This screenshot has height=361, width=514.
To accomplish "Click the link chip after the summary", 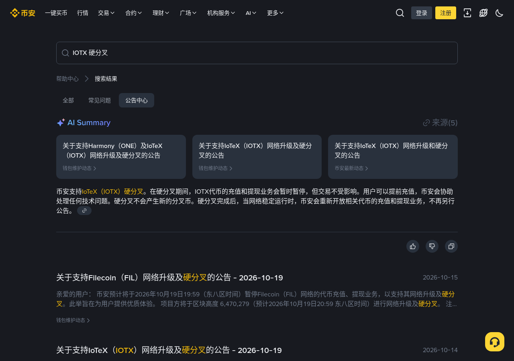I will click(x=84, y=211).
